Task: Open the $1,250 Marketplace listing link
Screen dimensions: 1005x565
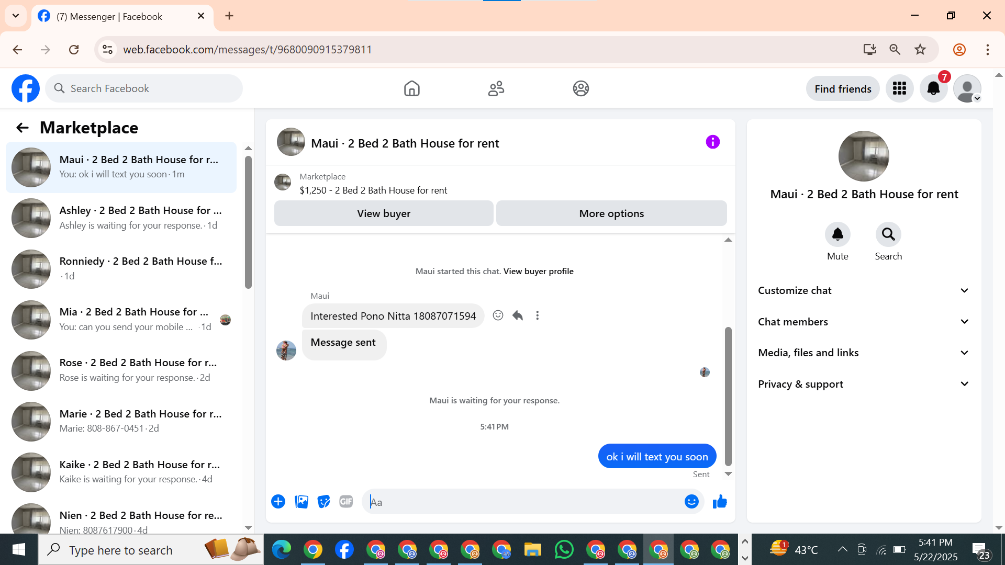Action: 373,190
